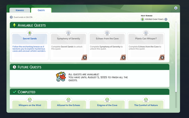Click the vertical scrollbar thumb of quest panel
Viewport: 189px width, 118px height.
coord(176,57)
